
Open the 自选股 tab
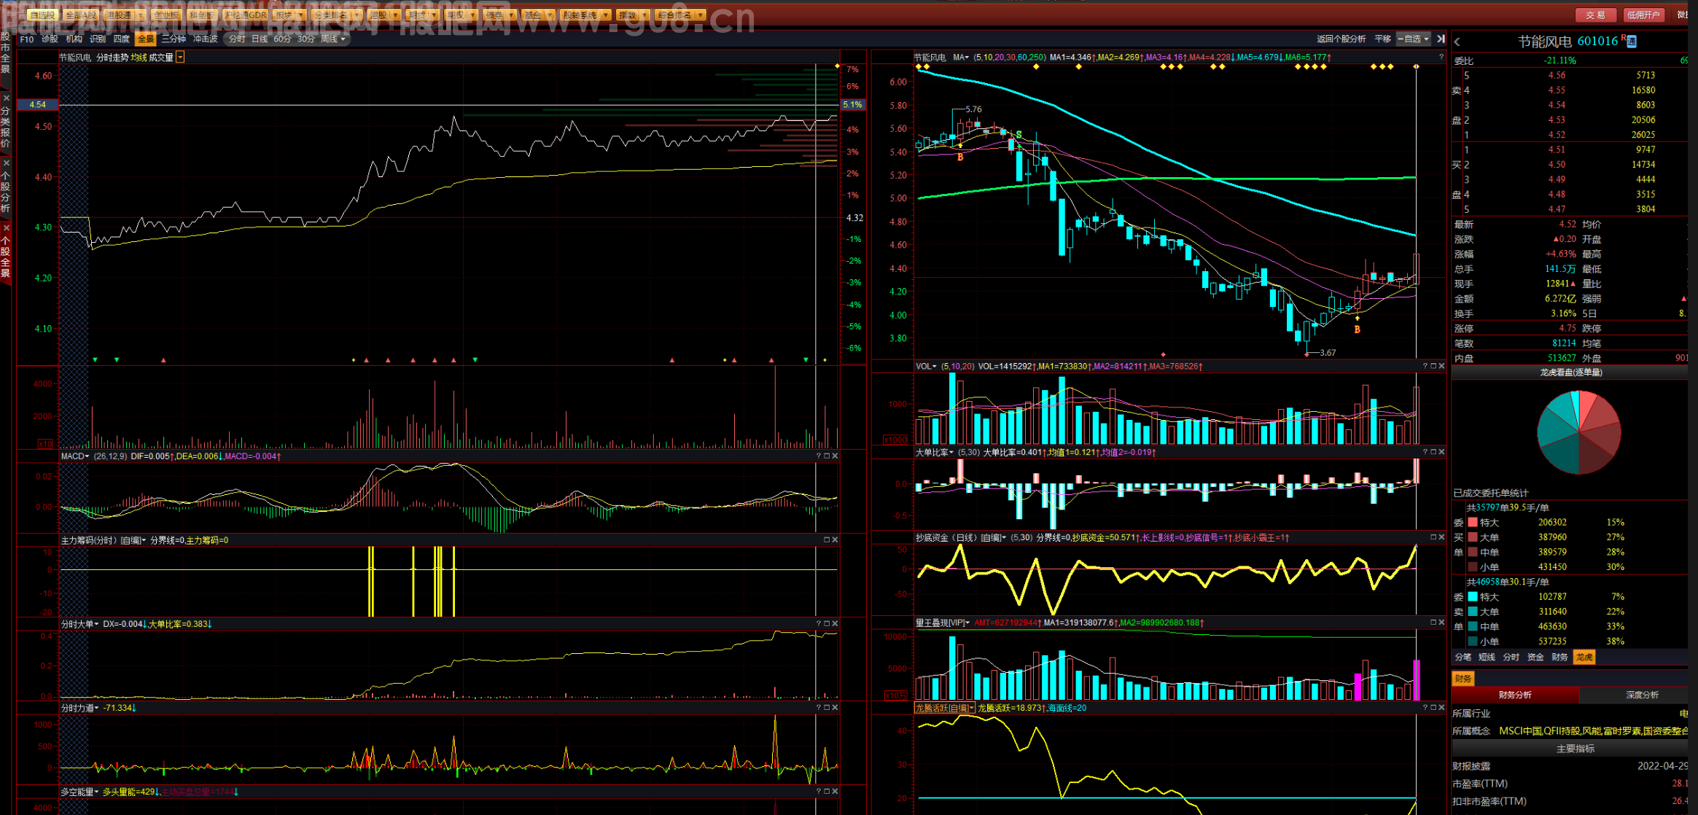[42, 15]
